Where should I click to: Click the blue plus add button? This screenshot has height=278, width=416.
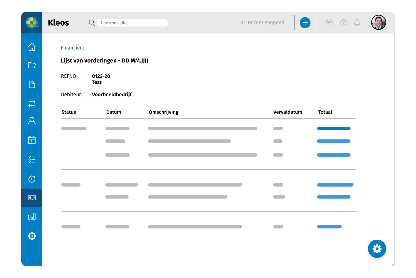(x=305, y=23)
